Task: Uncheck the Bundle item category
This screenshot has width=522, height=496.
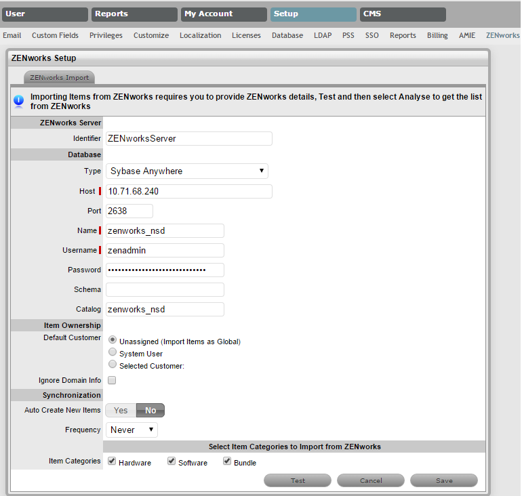Action: coord(227,461)
